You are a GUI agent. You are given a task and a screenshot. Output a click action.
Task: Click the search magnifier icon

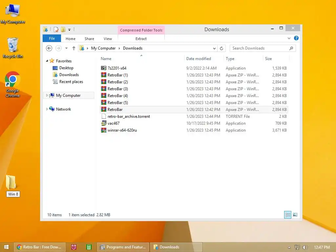tap(291, 48)
